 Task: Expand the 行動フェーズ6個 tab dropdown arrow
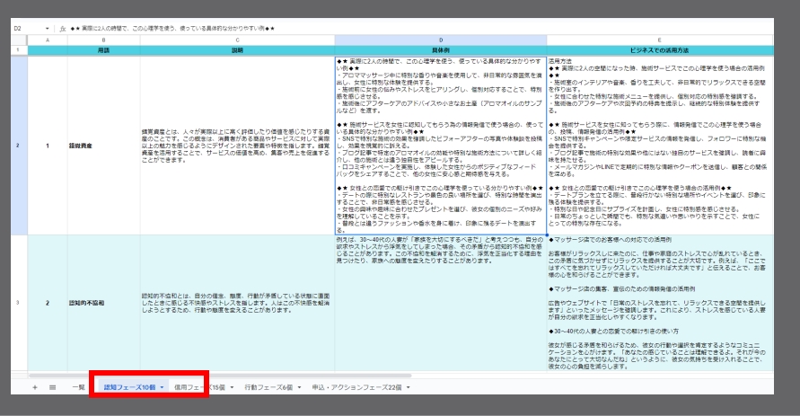297,387
